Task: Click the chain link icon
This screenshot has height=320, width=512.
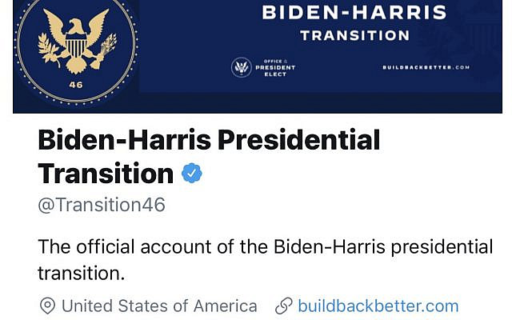Action: (283, 306)
